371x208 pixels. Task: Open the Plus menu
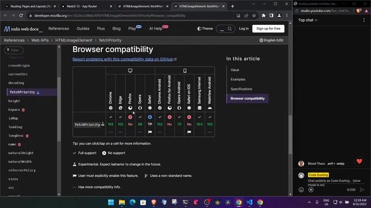pyautogui.click(x=101, y=29)
